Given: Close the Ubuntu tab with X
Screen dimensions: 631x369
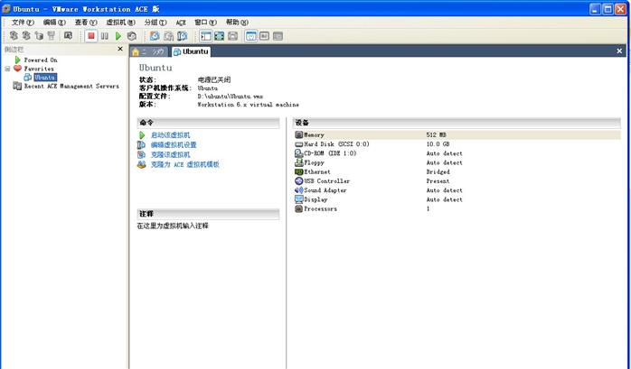Looking at the screenshot, I should pyautogui.click(x=619, y=51).
